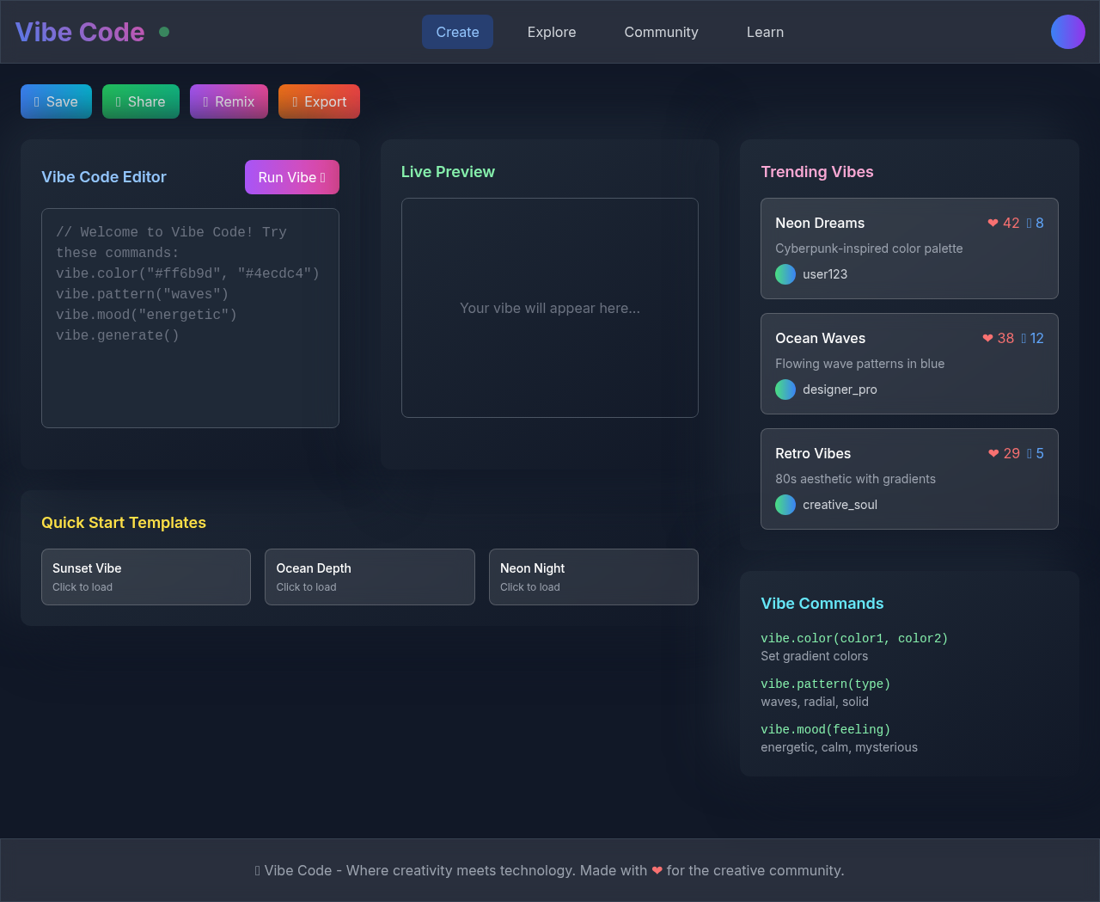Screen dimensions: 1100x902
Task: Click the Share icon on the Share button
Action: (116, 101)
